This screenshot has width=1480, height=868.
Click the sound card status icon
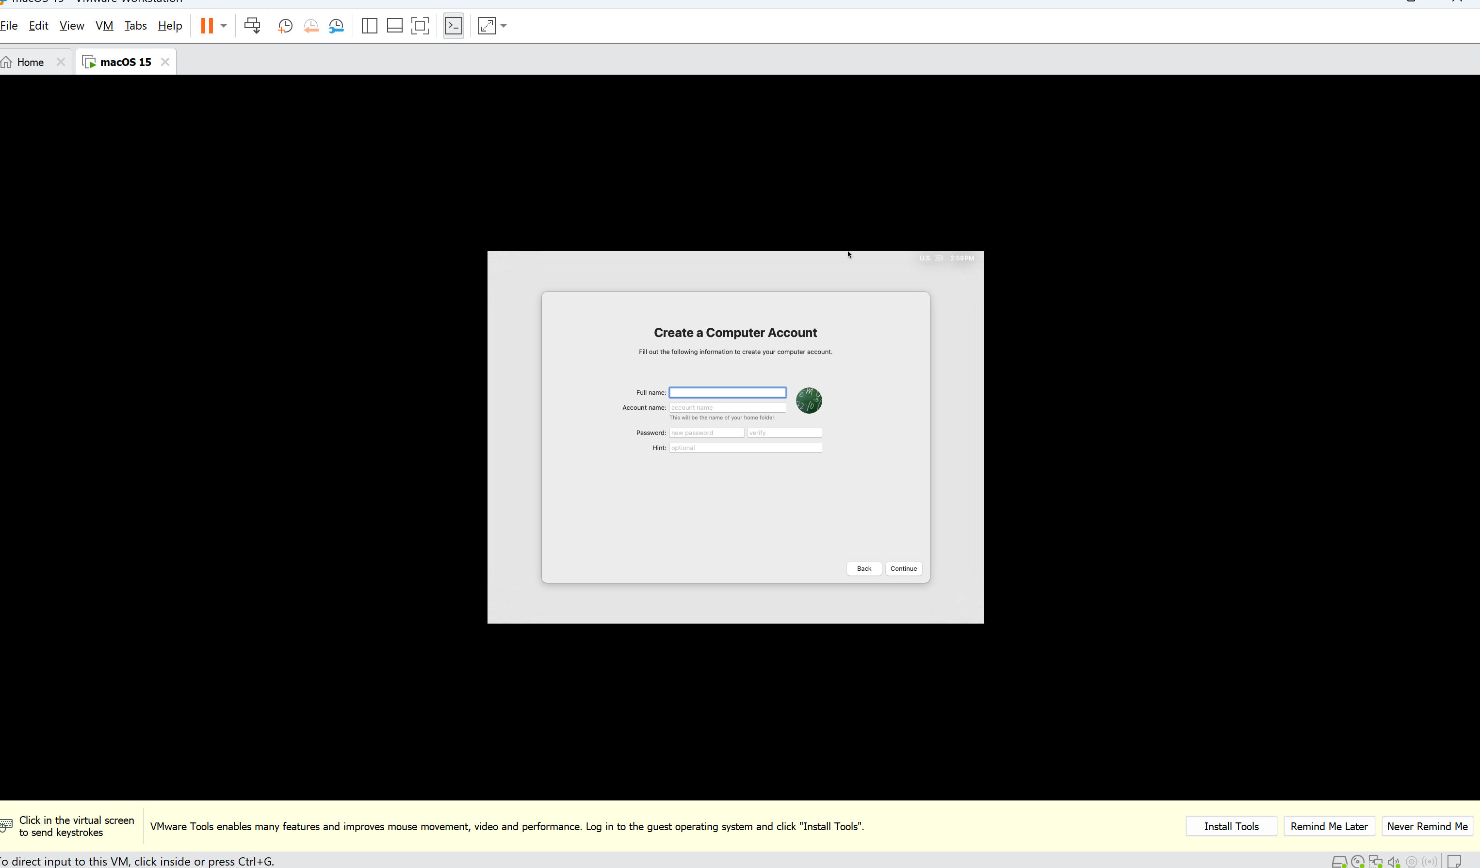1394,862
